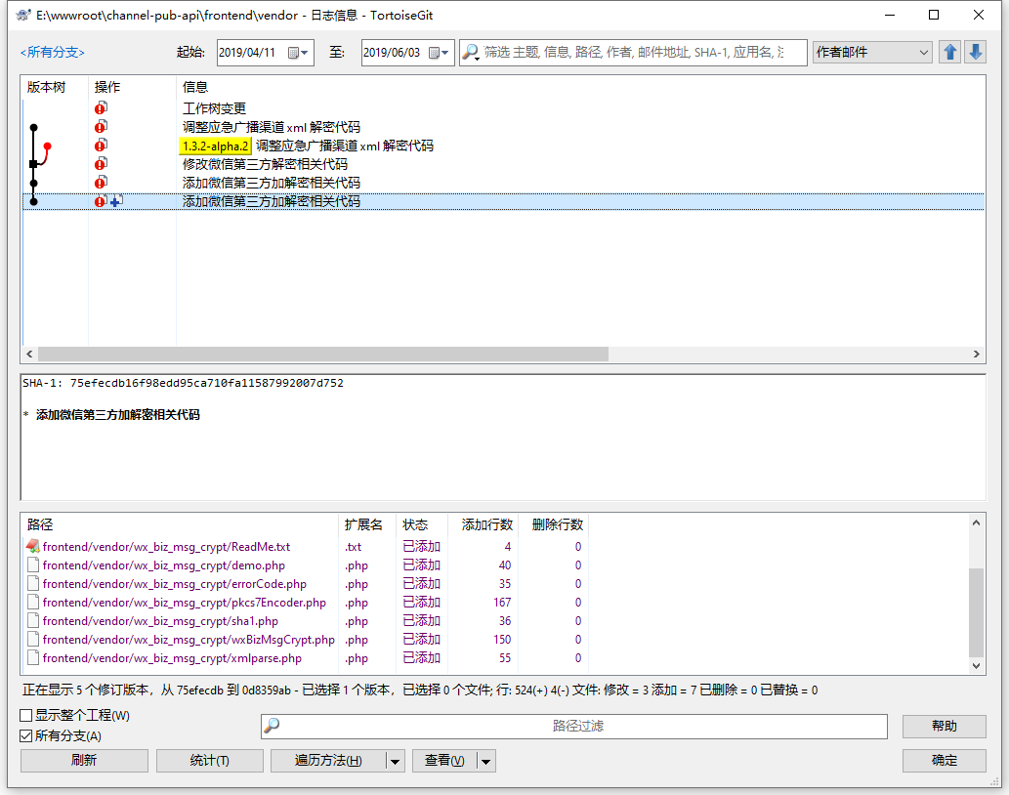This screenshot has height=795, width=1009.
Task: Click into the 路径过滤 input field
Action: (576, 727)
